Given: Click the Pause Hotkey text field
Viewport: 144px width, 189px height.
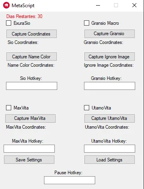Looking at the screenshot, I should (70, 180).
